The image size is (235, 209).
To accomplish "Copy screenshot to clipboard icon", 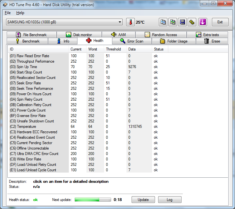I will click(x=173, y=22).
